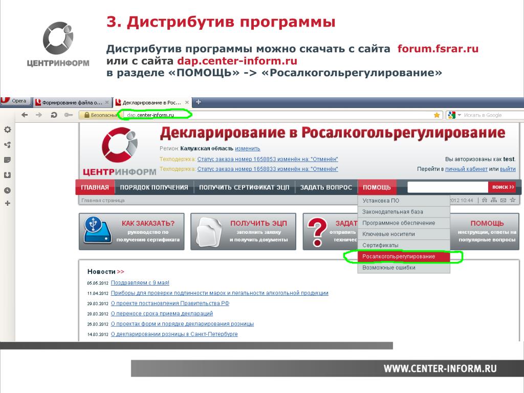Click the website search input field
Image resolution: width=524 pixels, height=393 pixels.
(x=447, y=187)
